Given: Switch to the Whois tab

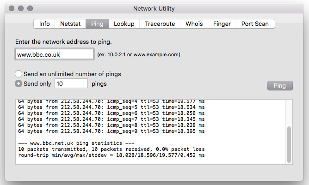Looking at the screenshot, I should click(194, 24).
